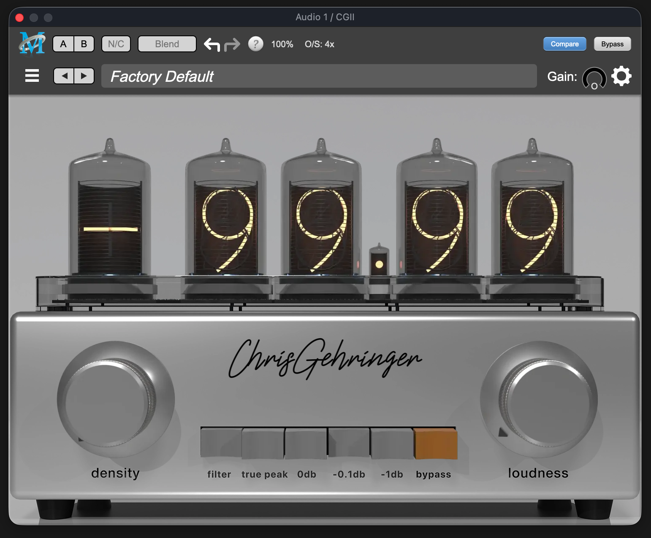This screenshot has width=651, height=538.
Task: Close the window with the red button
Action: pyautogui.click(x=19, y=17)
